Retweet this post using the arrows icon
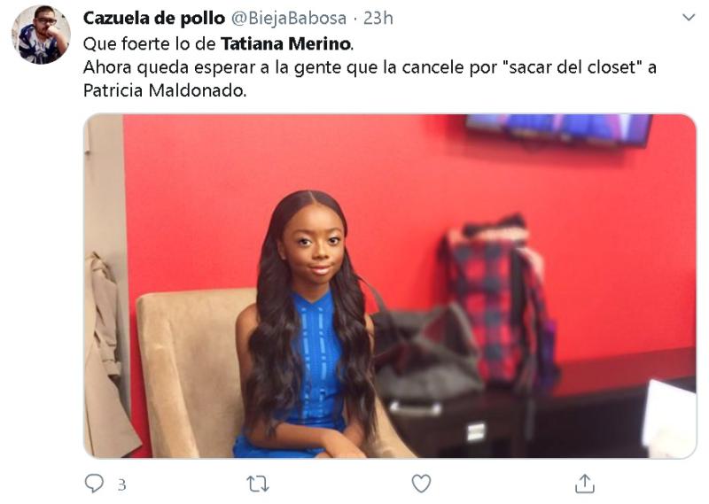The image size is (709, 504). pos(258,484)
